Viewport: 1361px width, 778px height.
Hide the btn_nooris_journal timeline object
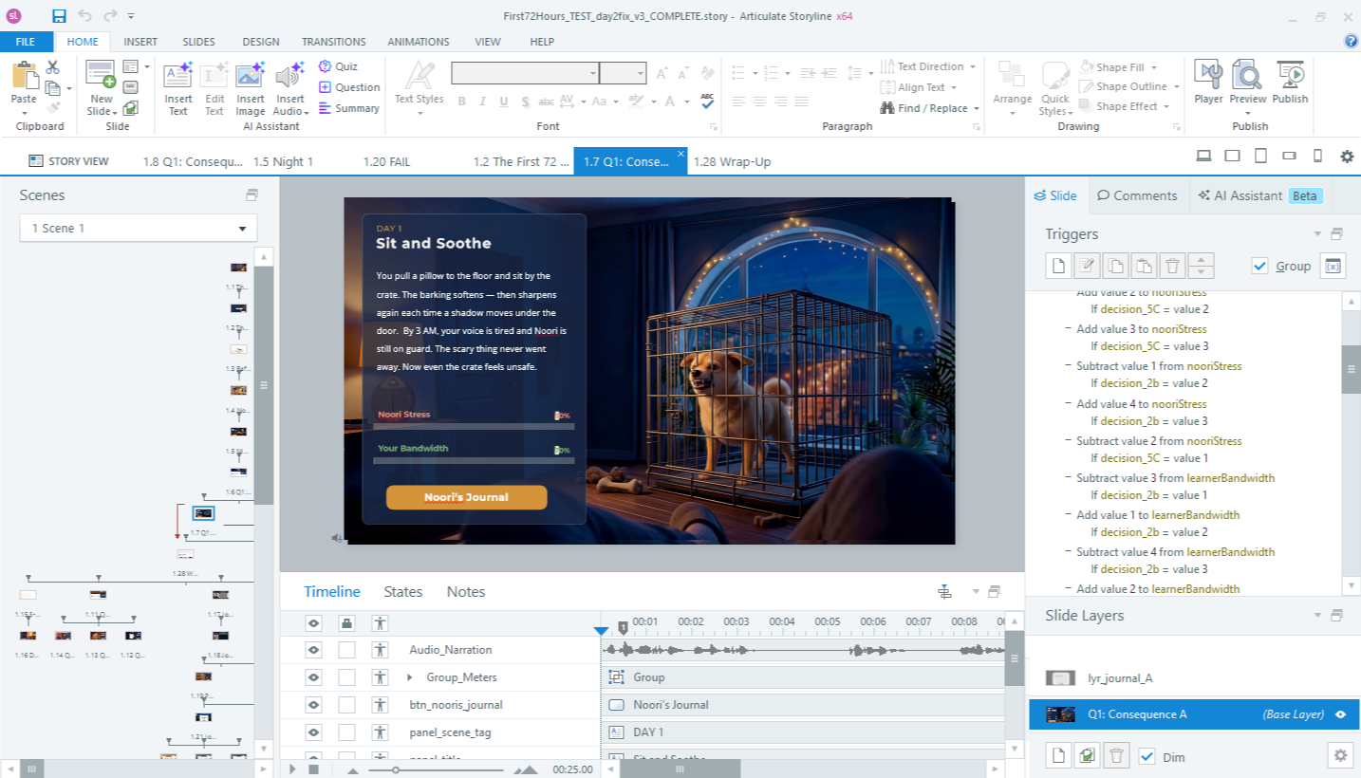click(x=314, y=705)
